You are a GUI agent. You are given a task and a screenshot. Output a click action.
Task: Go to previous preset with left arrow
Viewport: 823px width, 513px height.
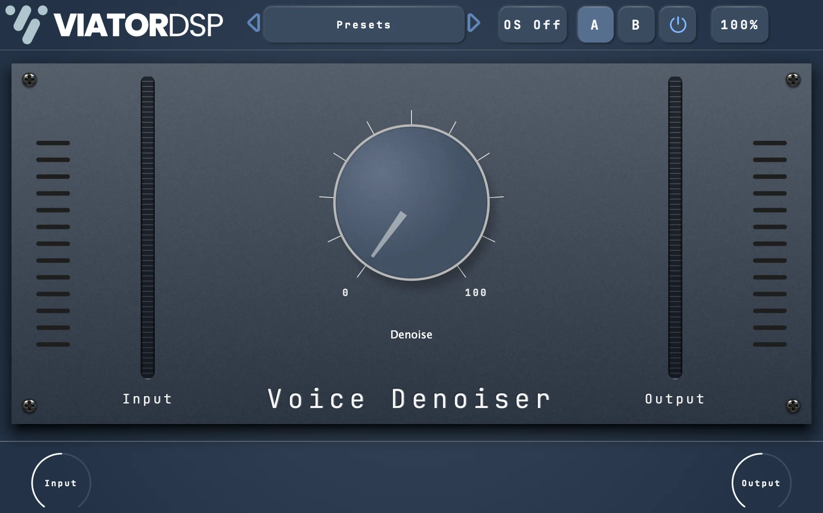pyautogui.click(x=254, y=23)
